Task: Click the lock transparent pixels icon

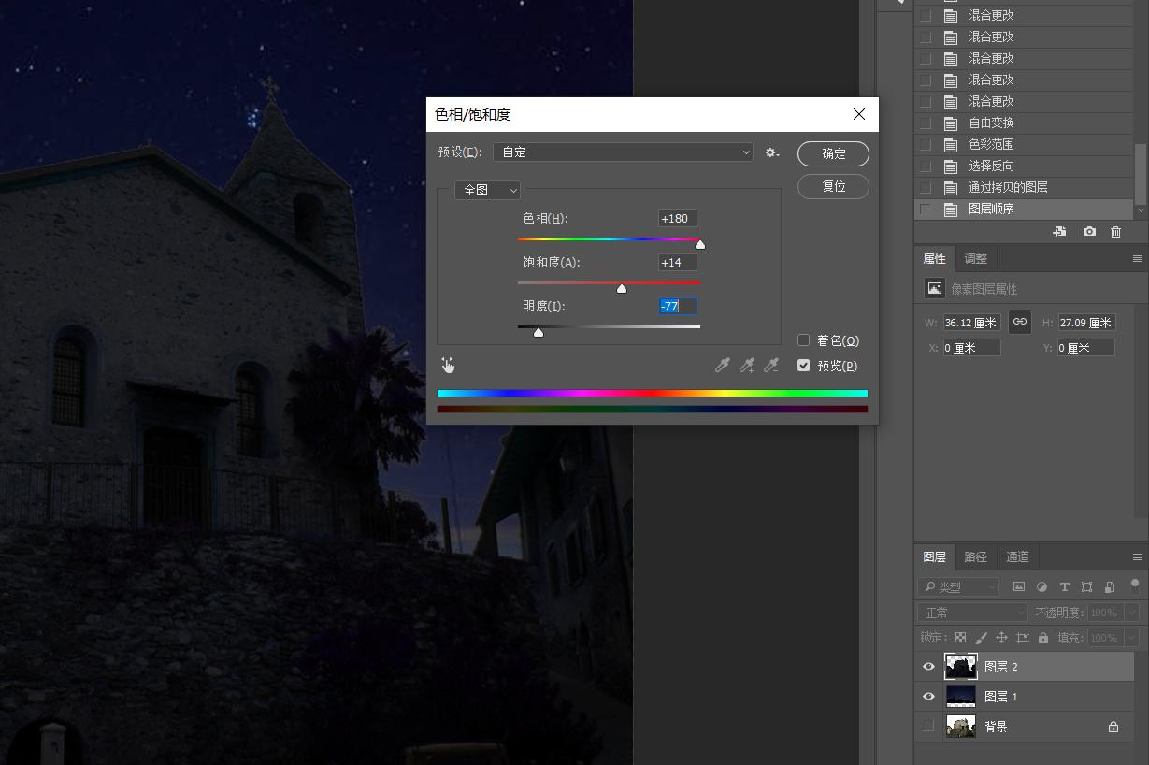Action: (x=960, y=638)
